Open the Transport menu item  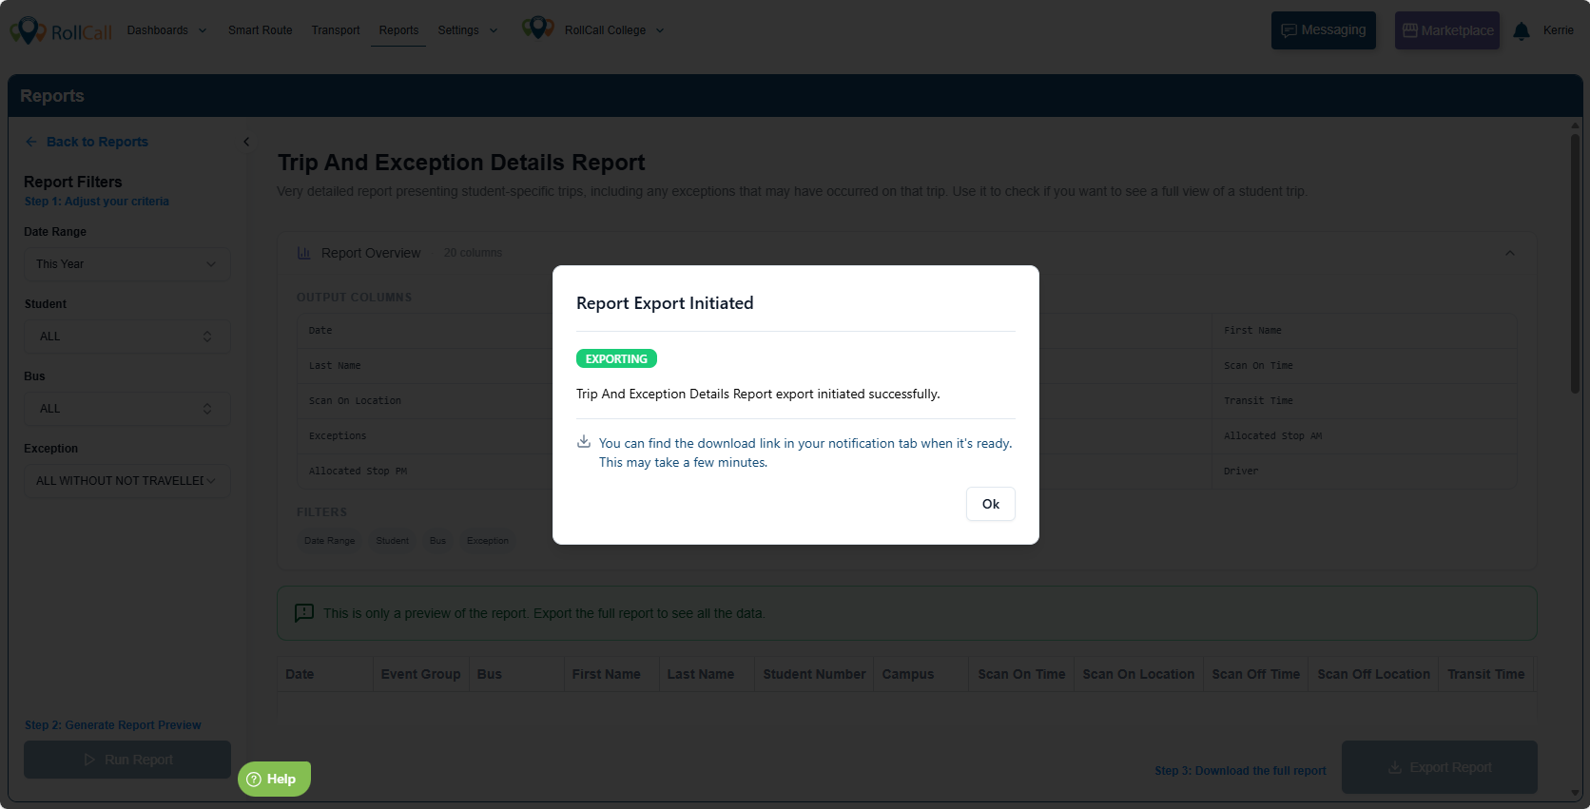[x=336, y=30]
